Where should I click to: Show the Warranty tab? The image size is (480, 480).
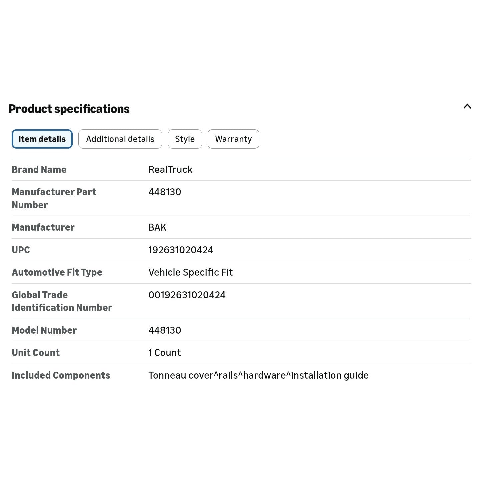pyautogui.click(x=233, y=139)
